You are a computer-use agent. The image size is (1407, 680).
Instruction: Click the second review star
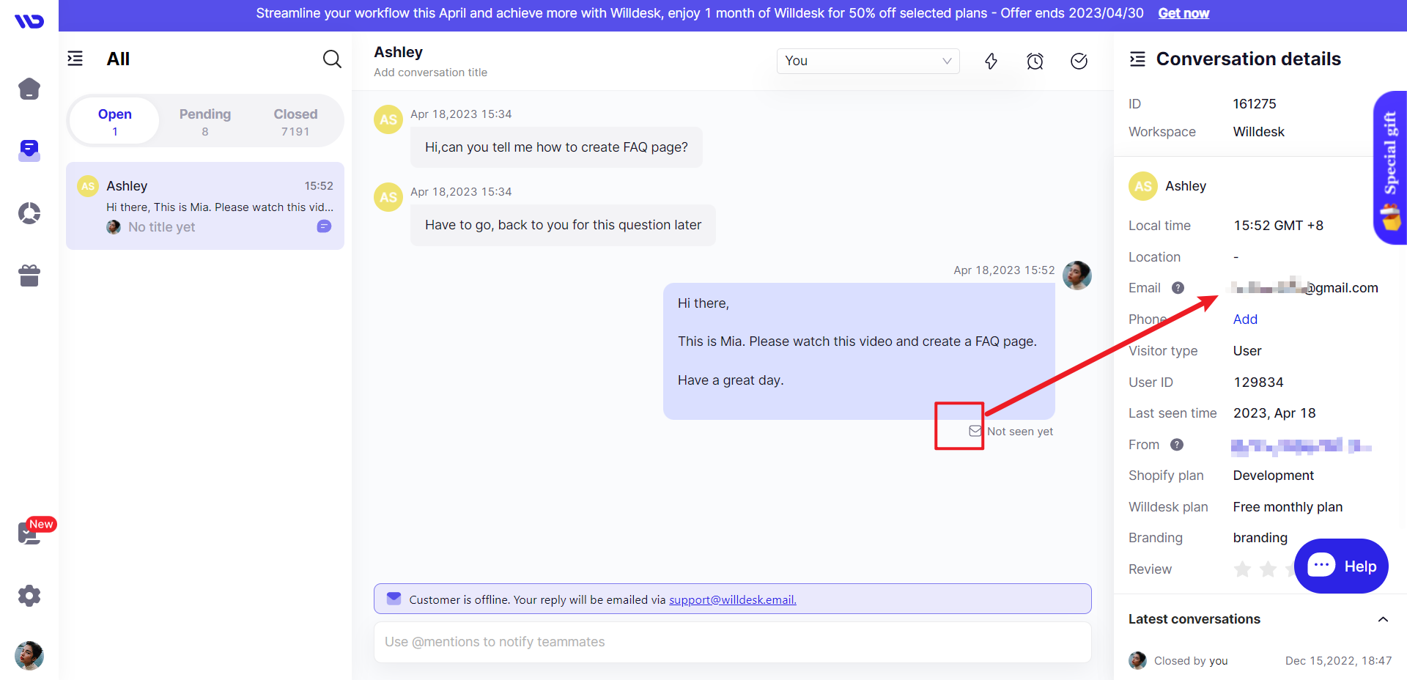(1268, 569)
